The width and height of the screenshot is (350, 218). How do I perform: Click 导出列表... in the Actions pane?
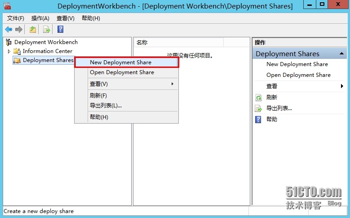click(x=279, y=108)
